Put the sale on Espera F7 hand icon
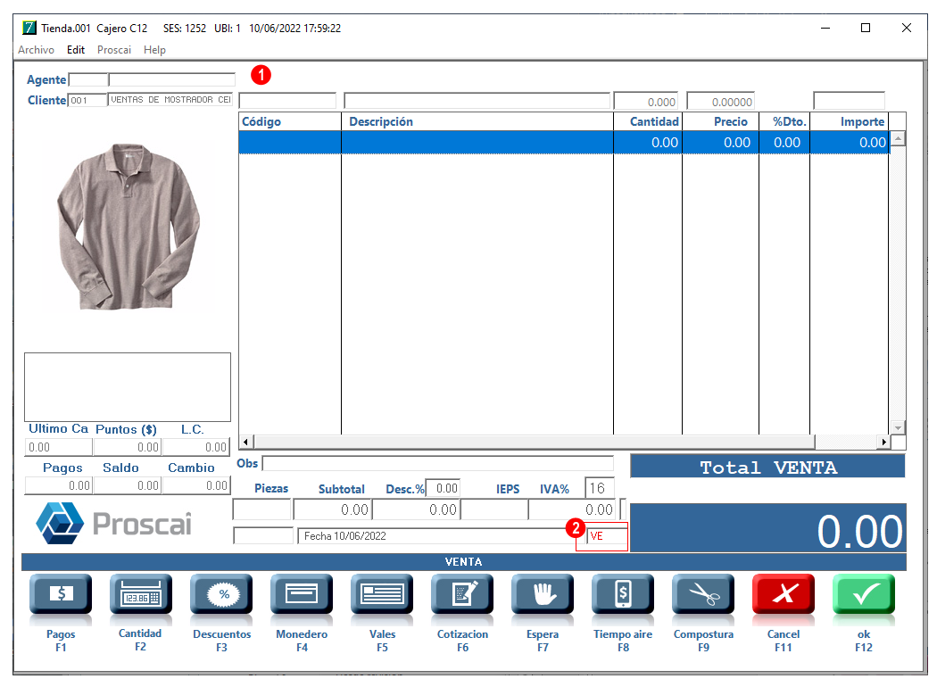This screenshot has height=687, width=937. [543, 594]
